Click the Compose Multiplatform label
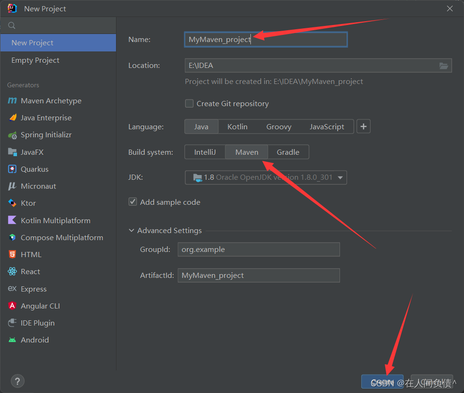This screenshot has height=393, width=464. [x=62, y=237]
